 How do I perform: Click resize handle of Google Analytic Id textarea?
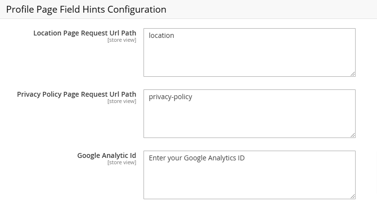[353, 196]
